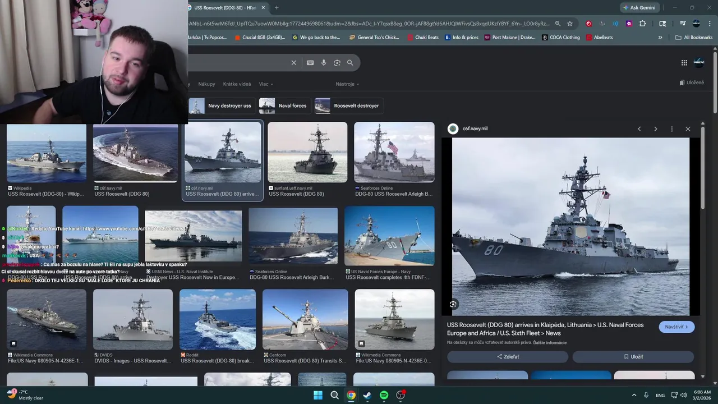Search by image with Google Lens

click(x=337, y=63)
